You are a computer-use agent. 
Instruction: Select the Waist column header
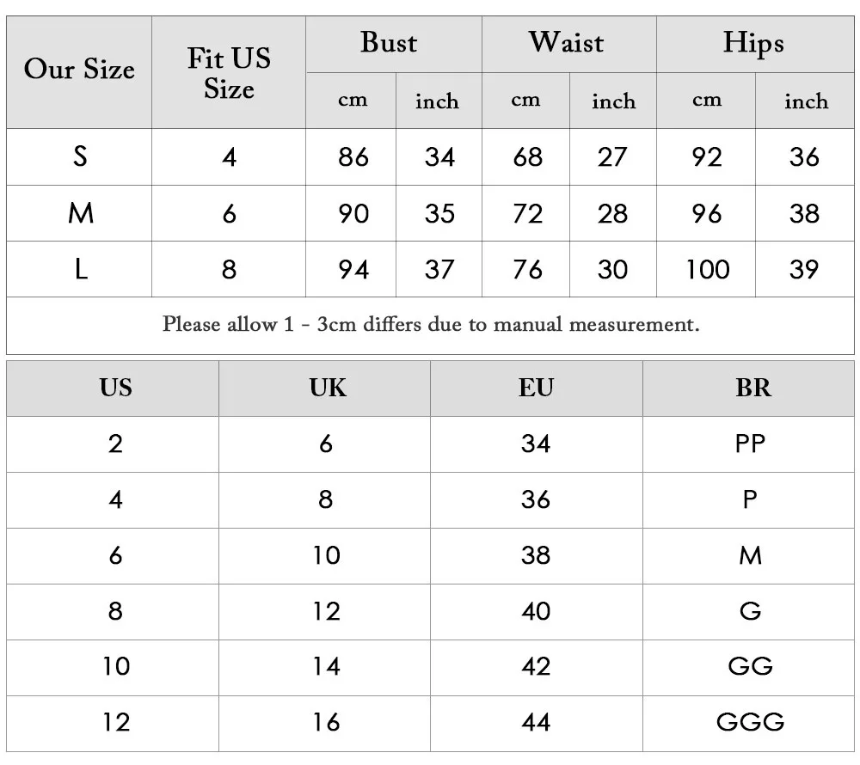[x=566, y=43]
